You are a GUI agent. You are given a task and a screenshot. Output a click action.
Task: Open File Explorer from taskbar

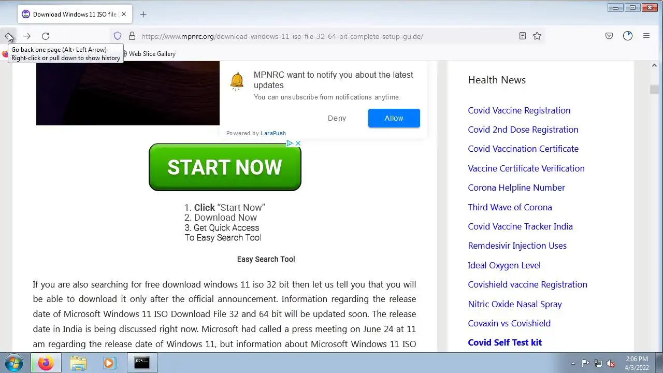click(78, 363)
